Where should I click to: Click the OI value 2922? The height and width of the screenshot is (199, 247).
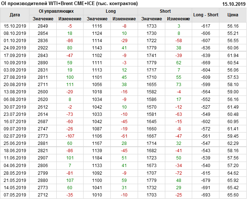[x=43, y=48]
